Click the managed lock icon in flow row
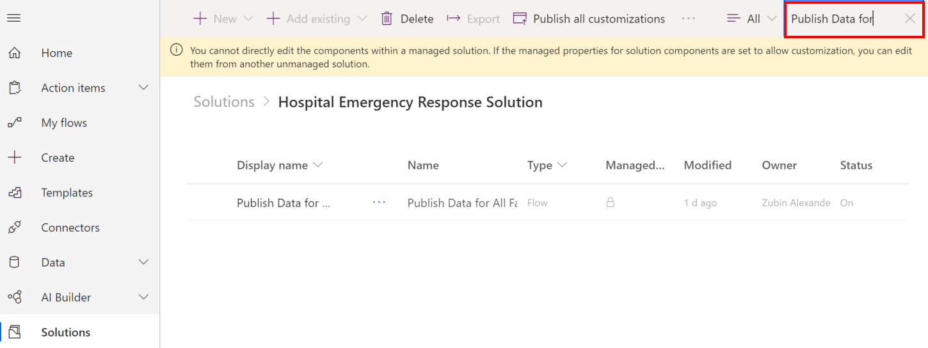 611,202
